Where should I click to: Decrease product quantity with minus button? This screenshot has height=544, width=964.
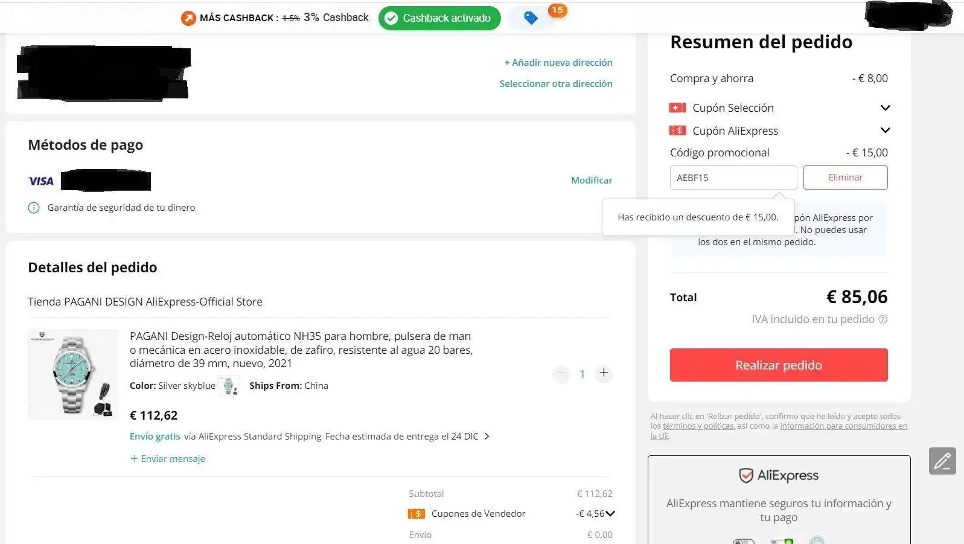tap(561, 374)
